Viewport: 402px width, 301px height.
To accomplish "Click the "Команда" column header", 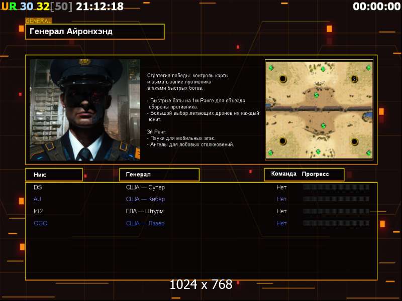I will [x=283, y=174].
